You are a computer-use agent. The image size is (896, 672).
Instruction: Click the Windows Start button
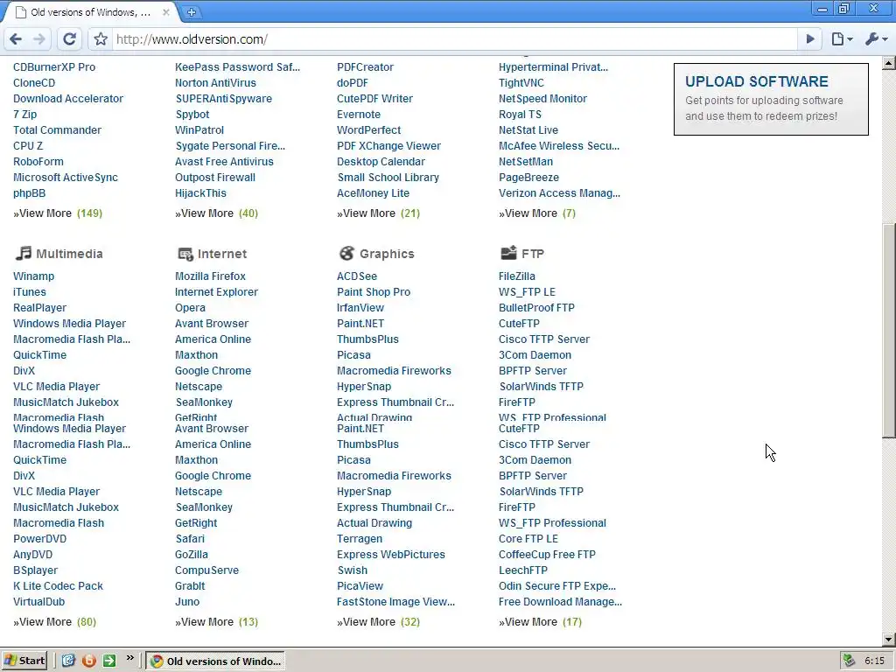(x=24, y=661)
